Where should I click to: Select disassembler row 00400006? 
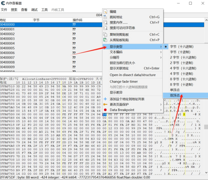[x=51, y=53]
